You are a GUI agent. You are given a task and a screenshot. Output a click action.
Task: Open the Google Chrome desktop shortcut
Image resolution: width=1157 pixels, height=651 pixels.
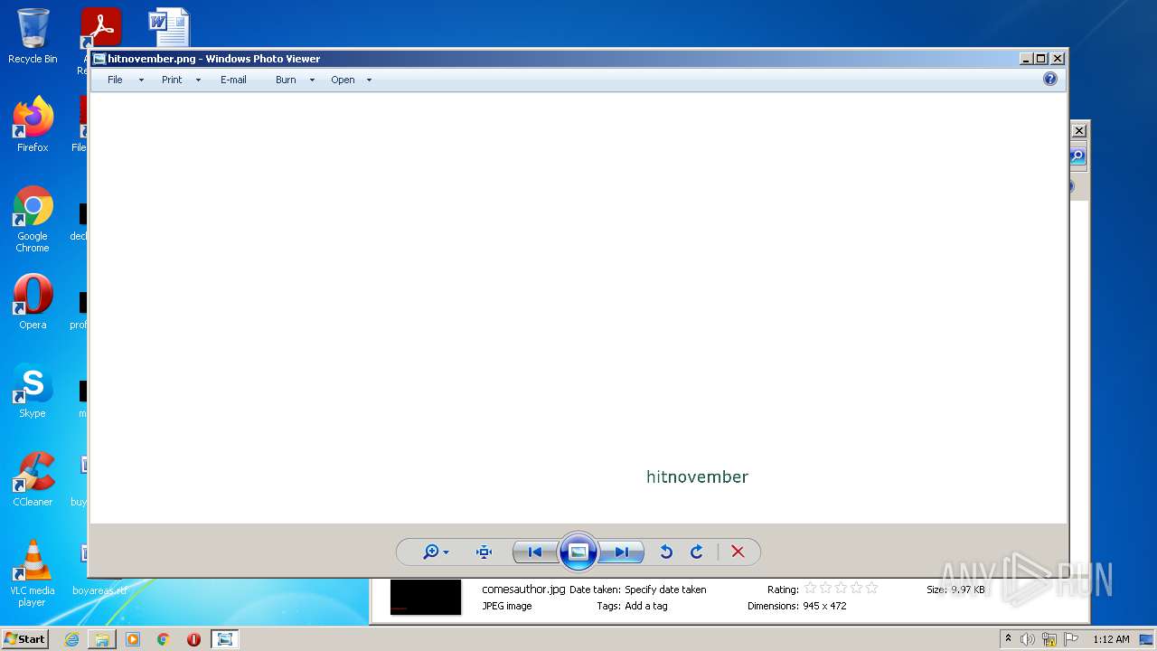pyautogui.click(x=33, y=219)
